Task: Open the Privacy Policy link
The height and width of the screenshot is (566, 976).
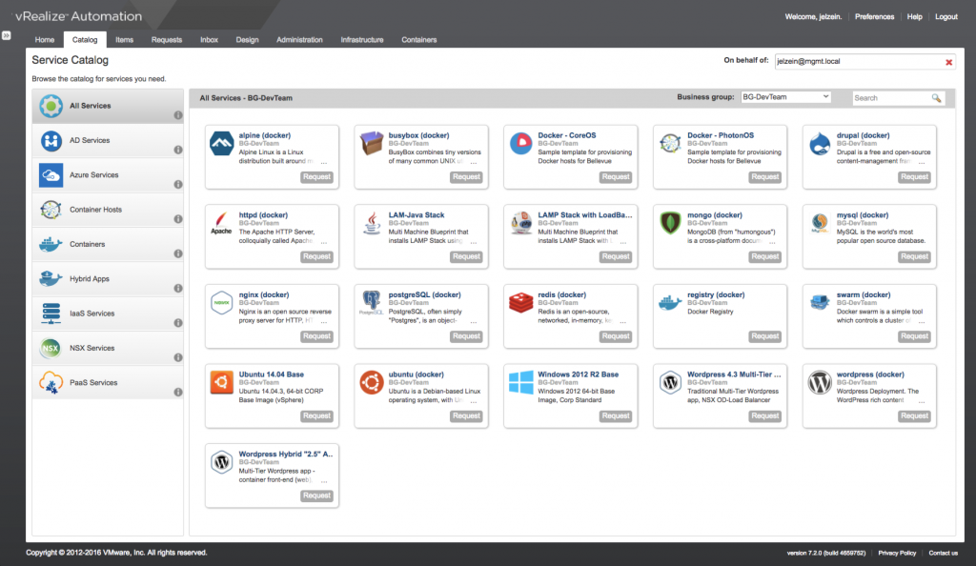Action: (x=897, y=553)
